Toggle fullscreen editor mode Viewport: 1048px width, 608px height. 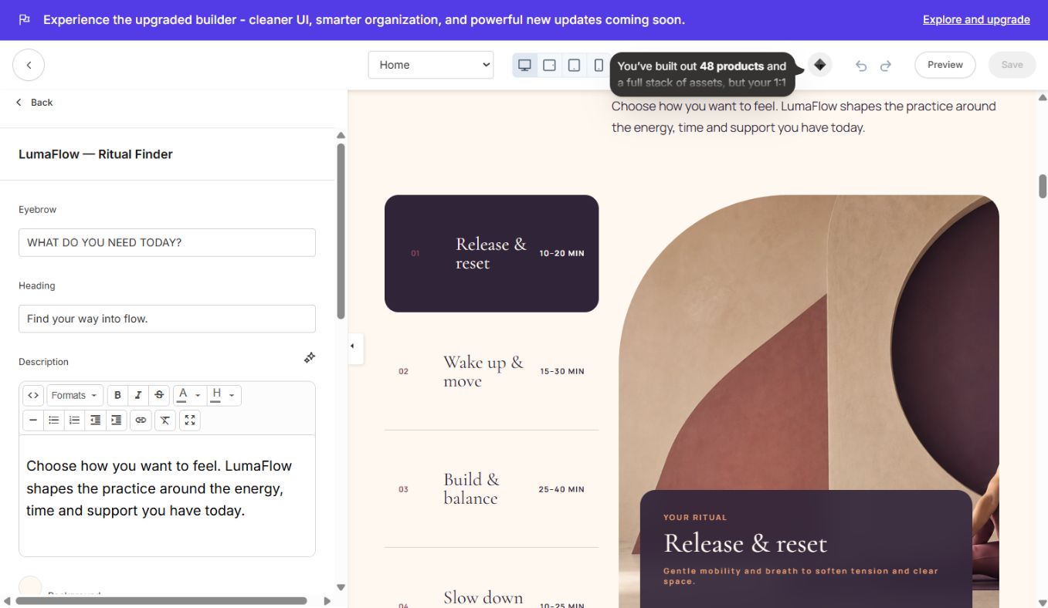189,420
